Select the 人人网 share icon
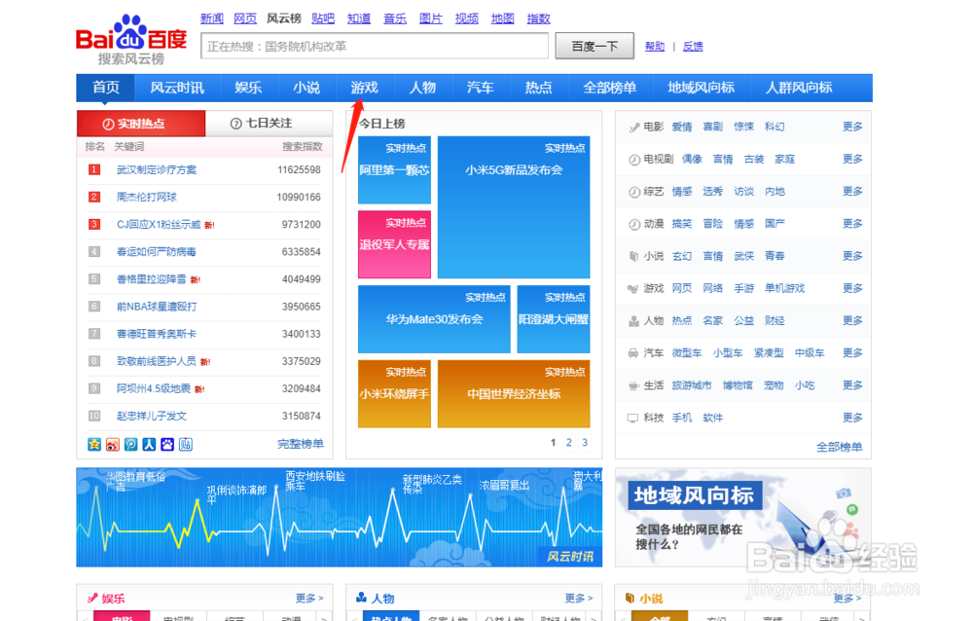The image size is (973, 621). coord(149,444)
